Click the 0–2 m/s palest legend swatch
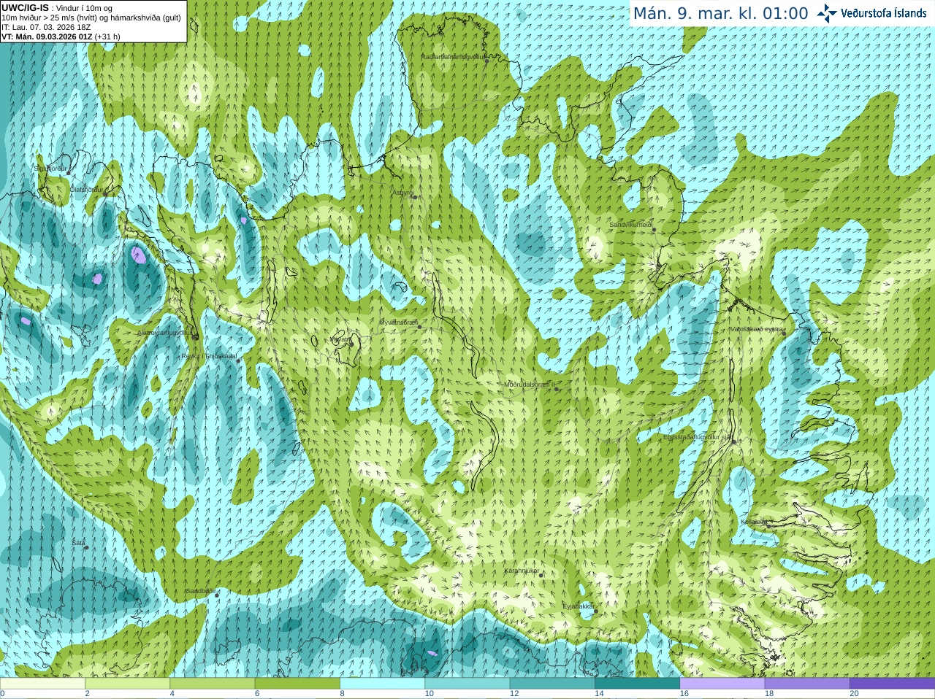Viewport: 935px width, 699px height. coord(42,684)
